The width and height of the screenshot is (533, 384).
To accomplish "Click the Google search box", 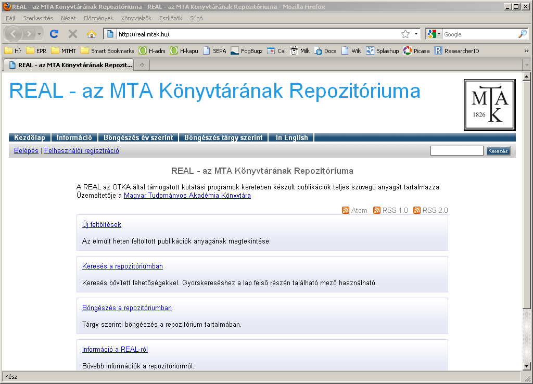I will [x=480, y=34].
